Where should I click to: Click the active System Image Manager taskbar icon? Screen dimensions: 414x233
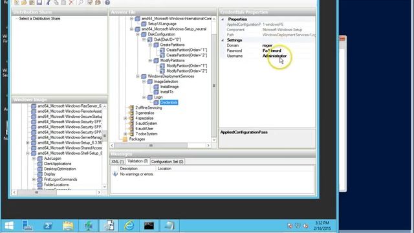point(109,226)
